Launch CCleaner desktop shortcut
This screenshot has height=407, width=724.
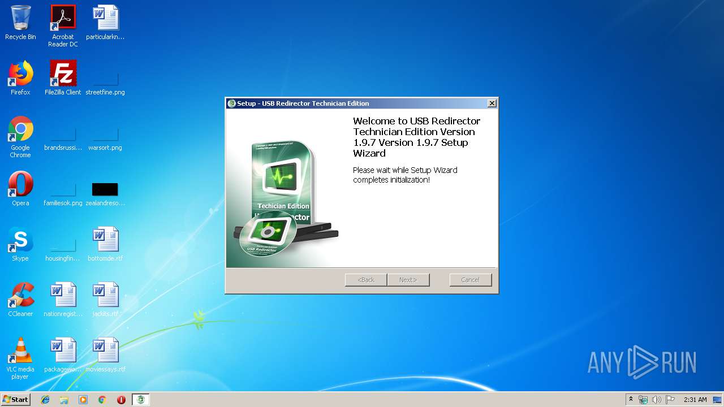pyautogui.click(x=20, y=300)
